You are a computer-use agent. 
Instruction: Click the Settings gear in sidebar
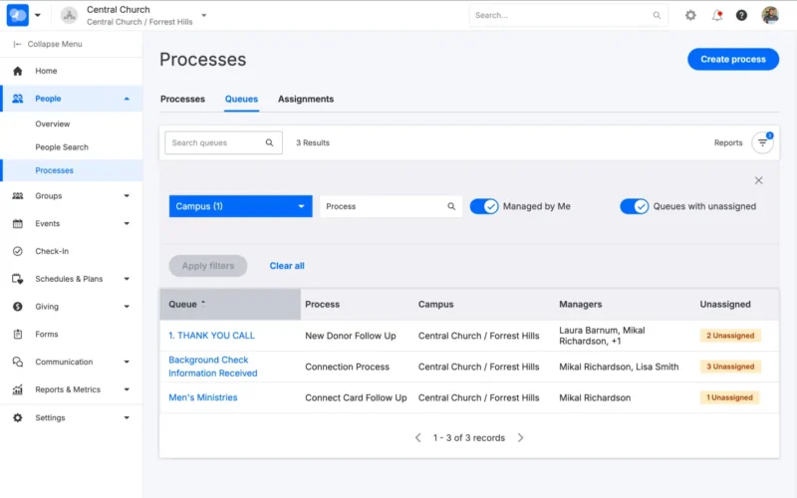pyautogui.click(x=17, y=417)
